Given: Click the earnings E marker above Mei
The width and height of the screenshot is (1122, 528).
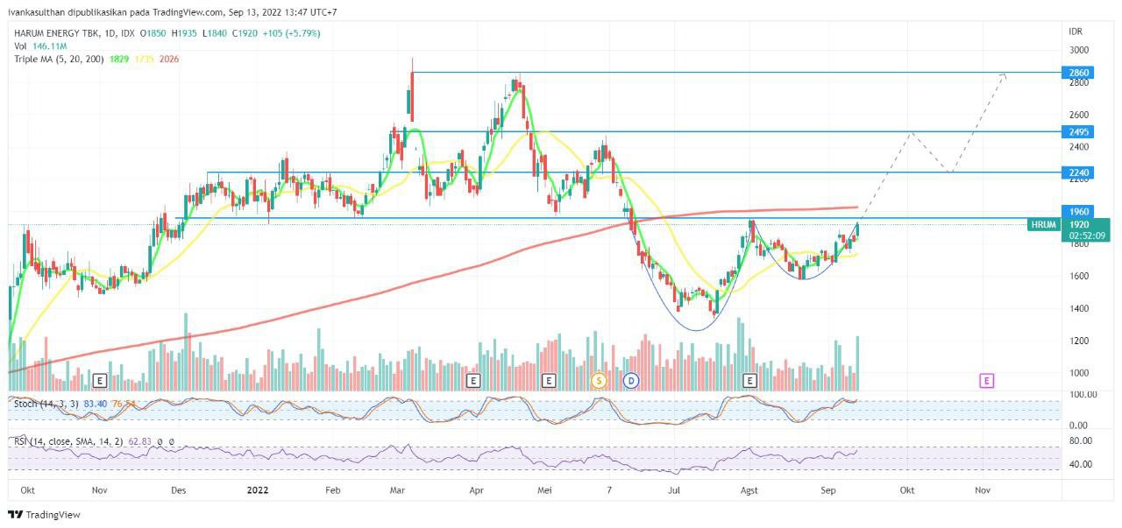Looking at the screenshot, I should coord(549,380).
